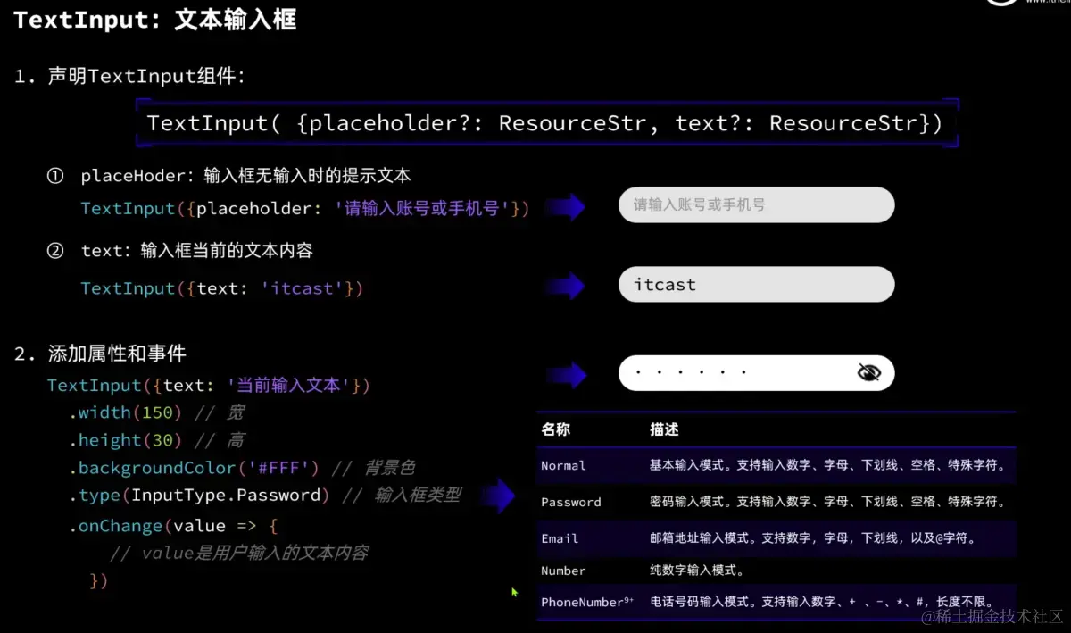Click the input field containing itcast
This screenshot has height=633, width=1071.
(756, 285)
